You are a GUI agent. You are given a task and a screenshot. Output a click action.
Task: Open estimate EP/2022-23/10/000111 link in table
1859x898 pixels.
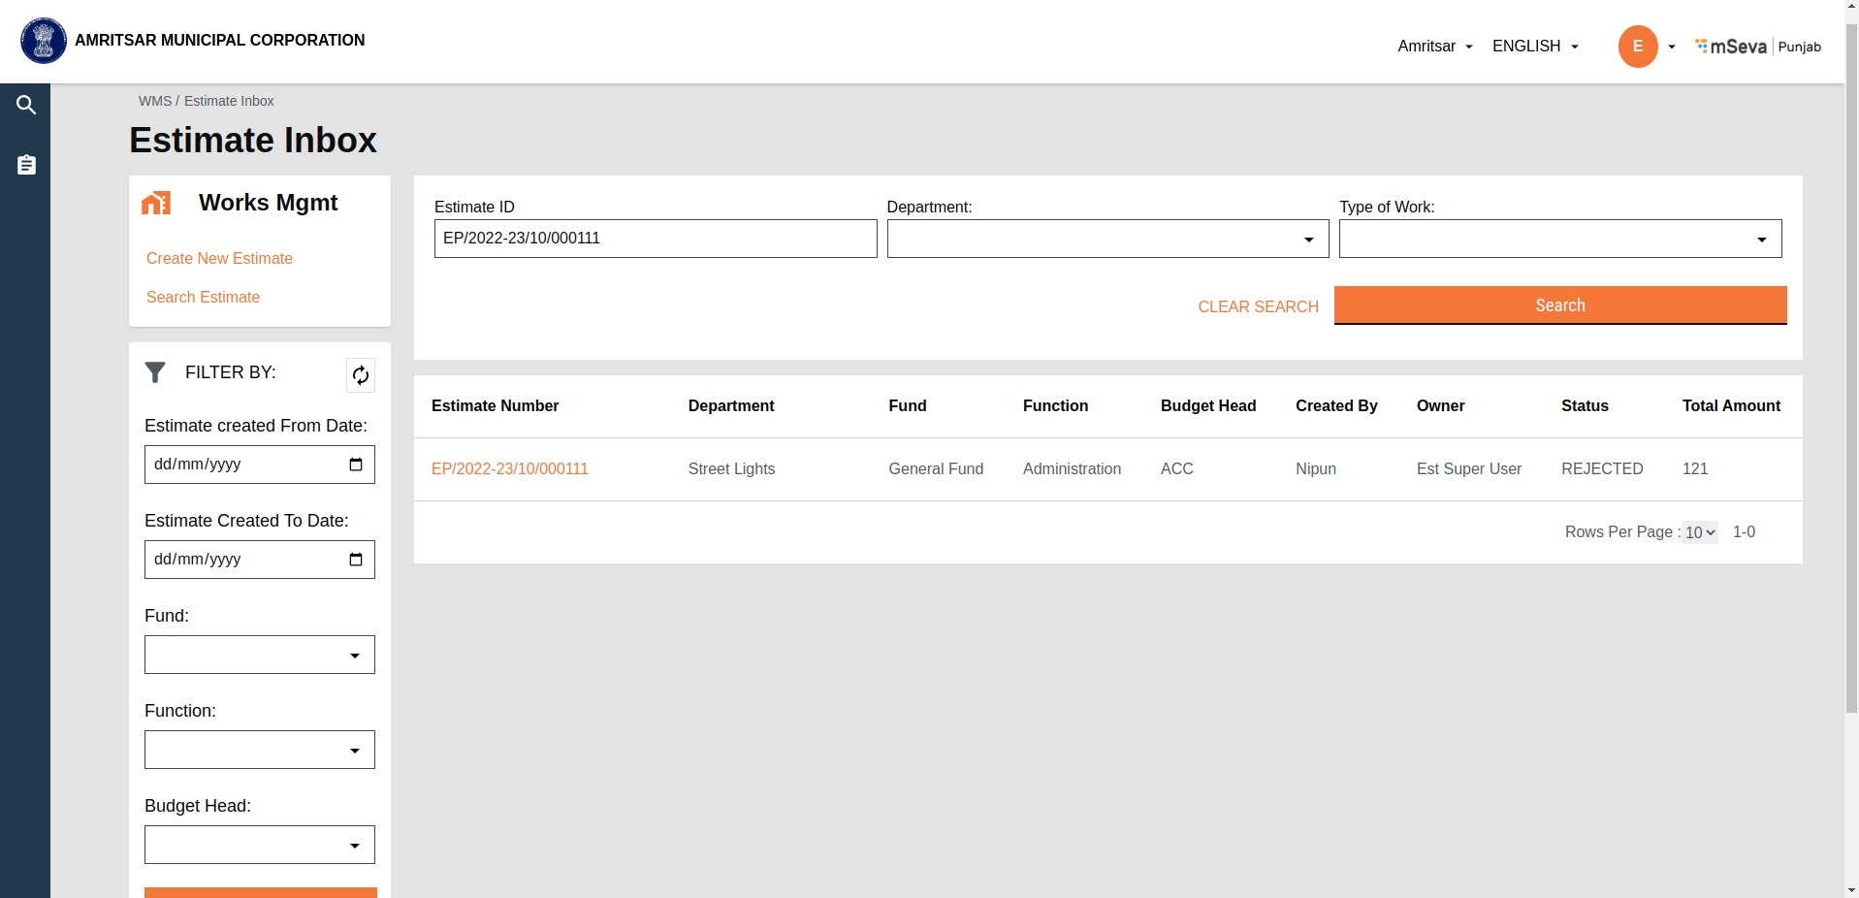(510, 468)
